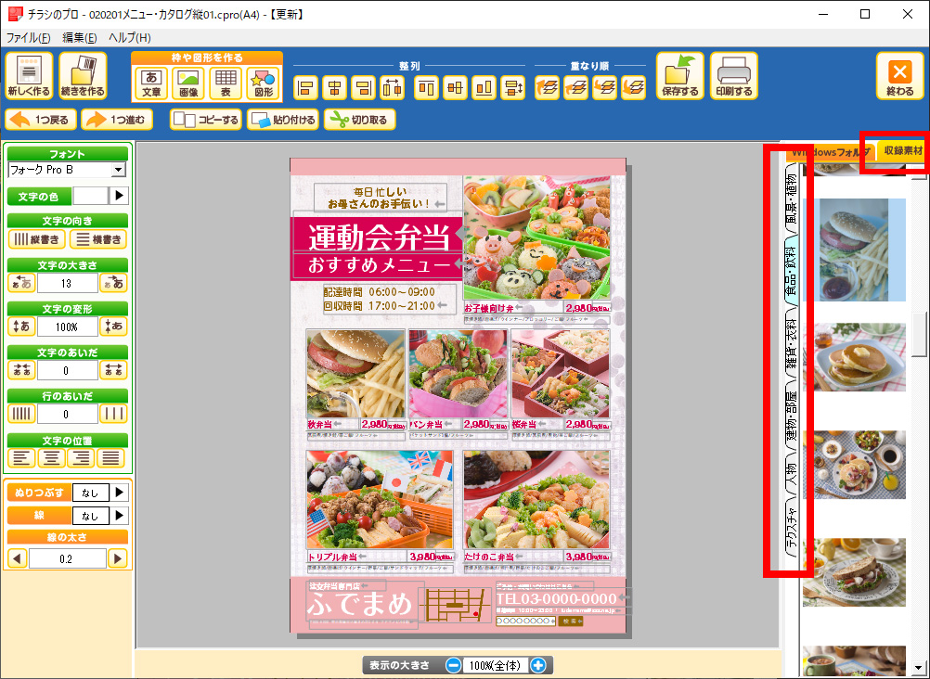
Task: Distribute objects evenly in horizontal direction
Action: click(392, 88)
